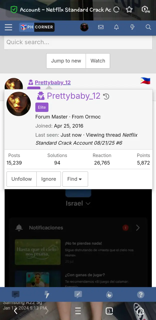Tap the VPN shield icon
This screenshot has width=156, height=320.
[x=145, y=10]
